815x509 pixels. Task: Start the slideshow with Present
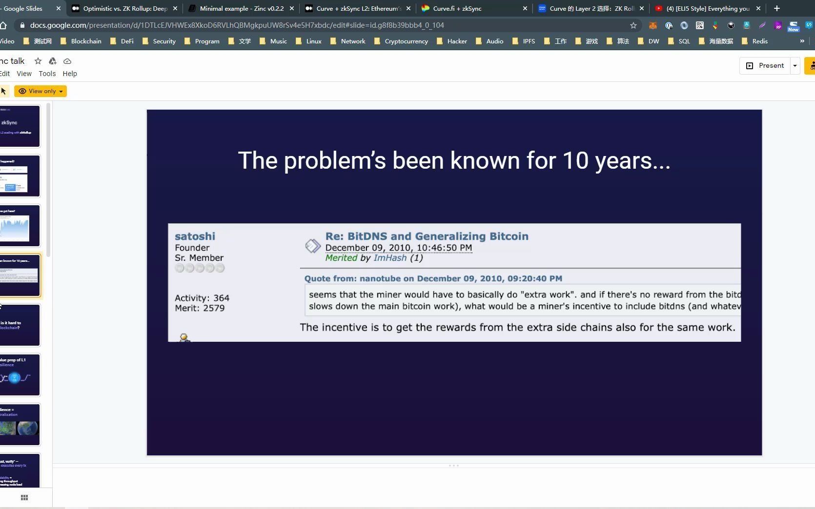[765, 66]
